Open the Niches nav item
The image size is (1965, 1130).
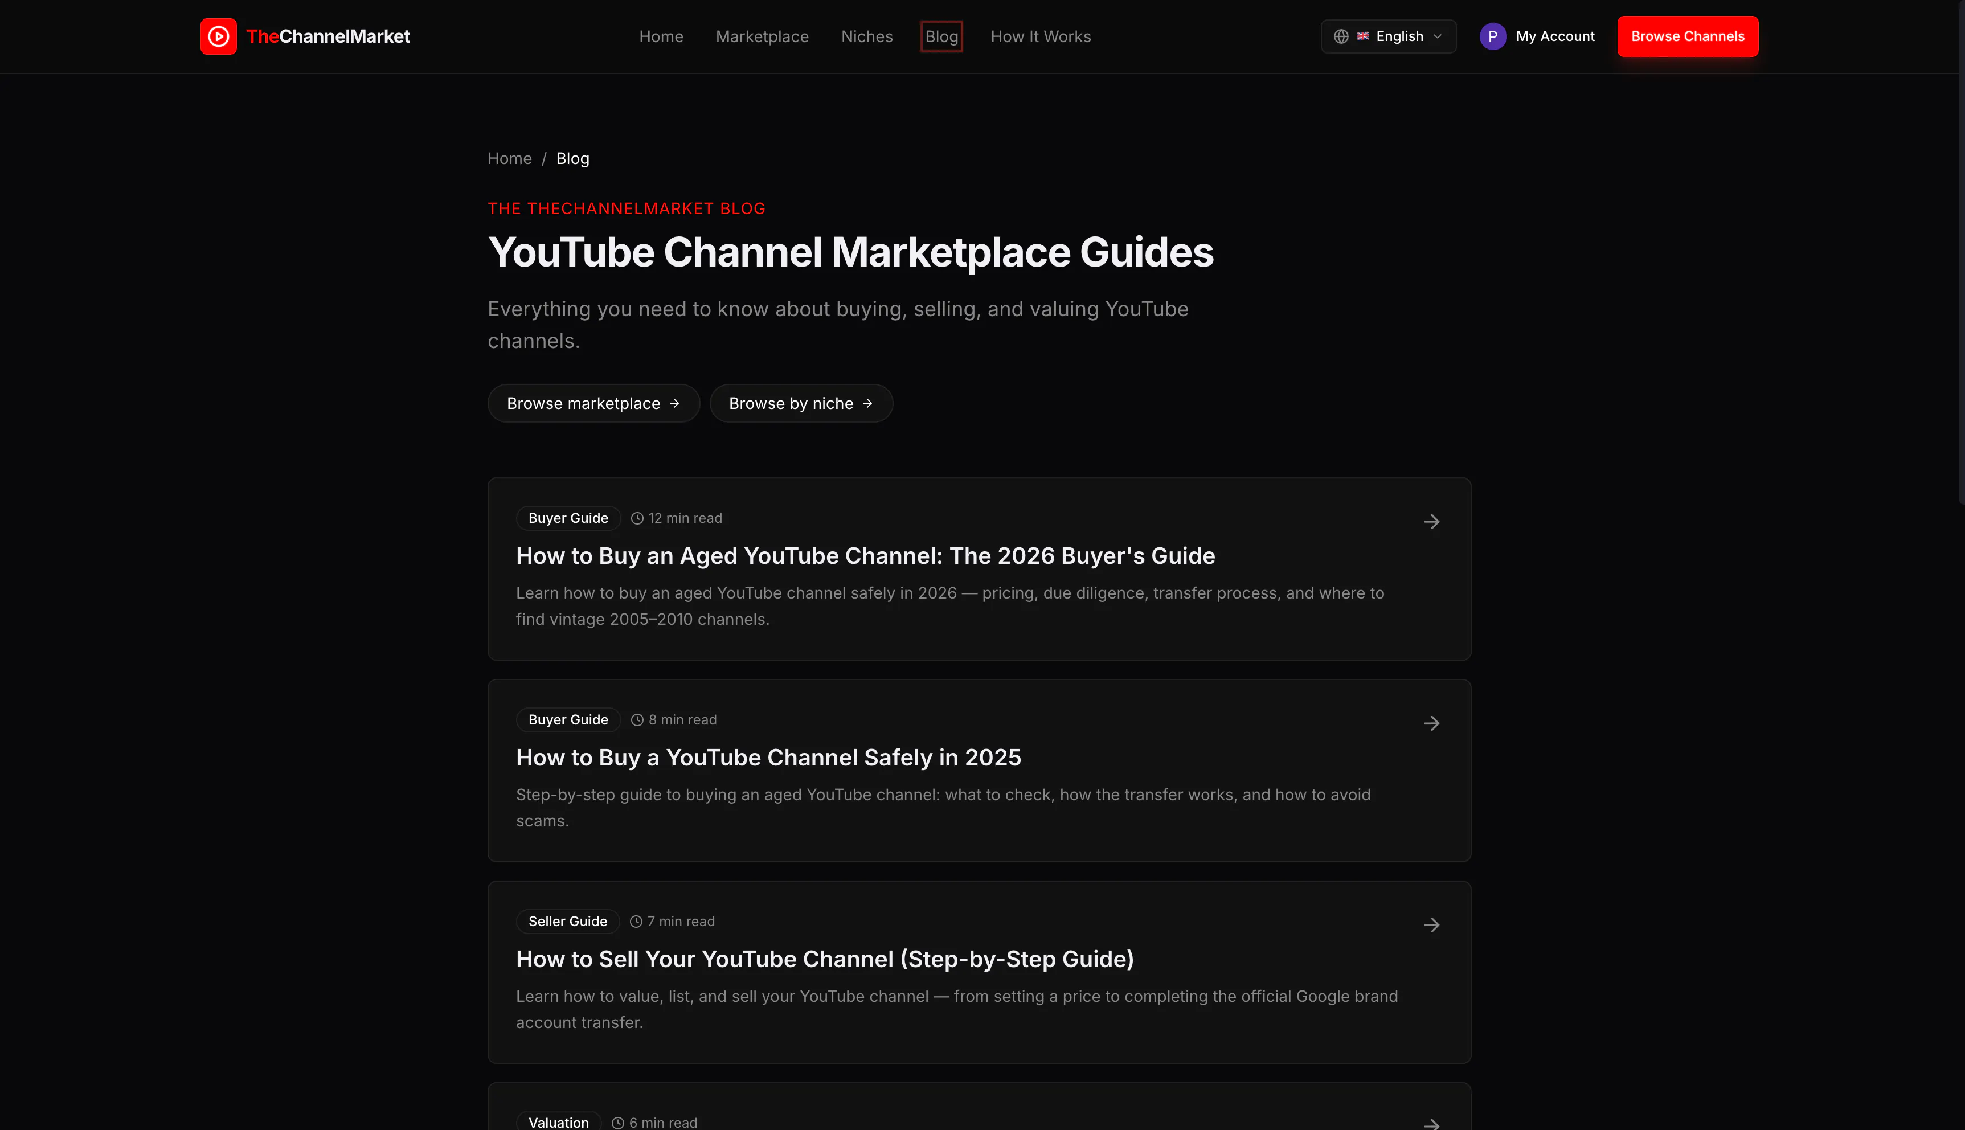tap(867, 36)
